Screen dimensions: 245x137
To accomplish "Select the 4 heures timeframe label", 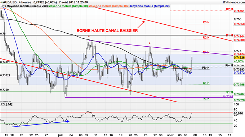I will coord(25,2).
